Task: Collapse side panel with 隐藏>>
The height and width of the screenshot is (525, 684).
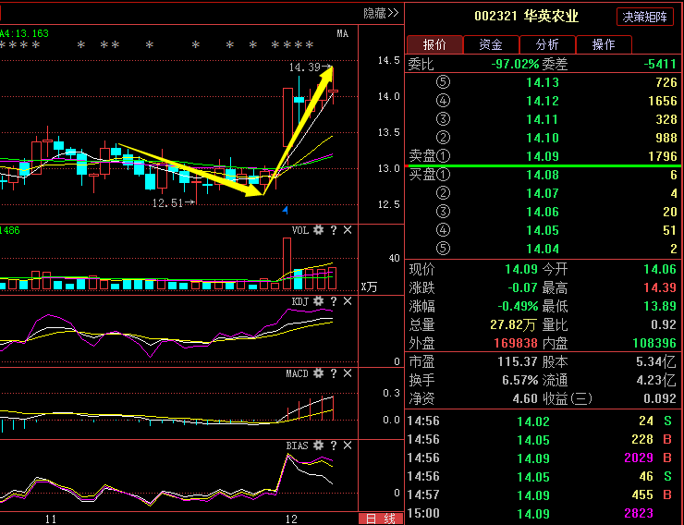Action: click(x=380, y=13)
